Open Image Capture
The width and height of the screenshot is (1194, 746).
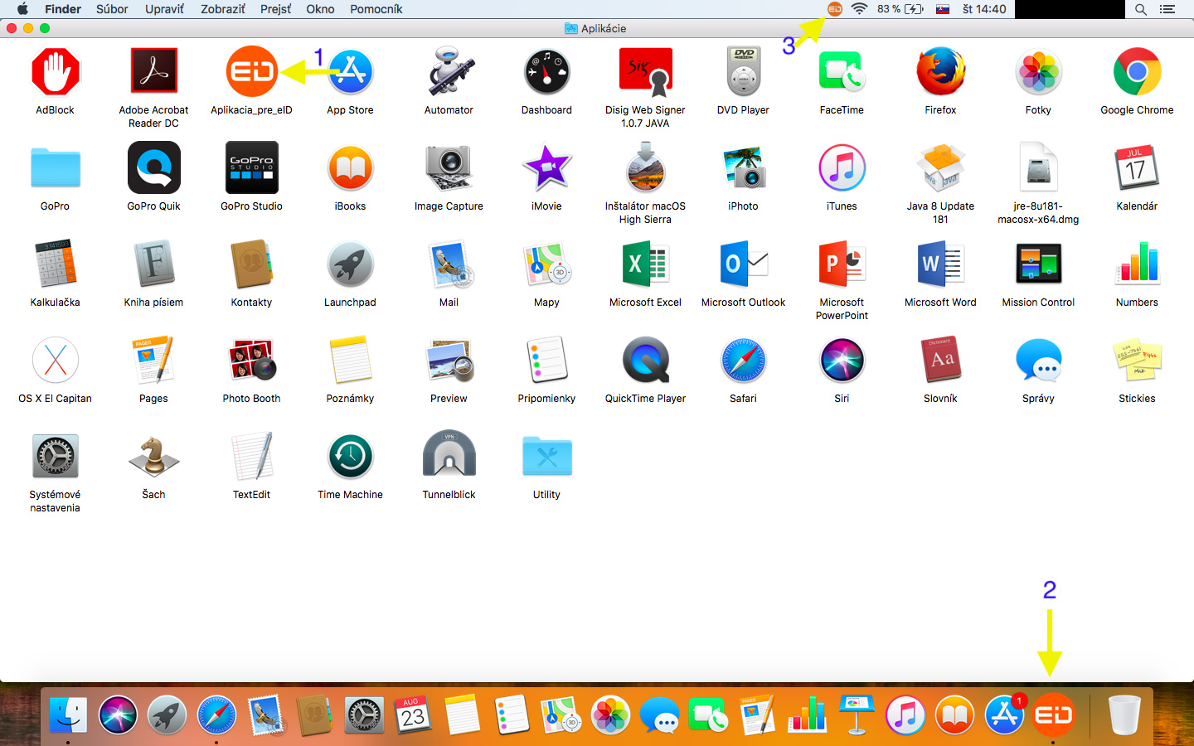pos(449,168)
